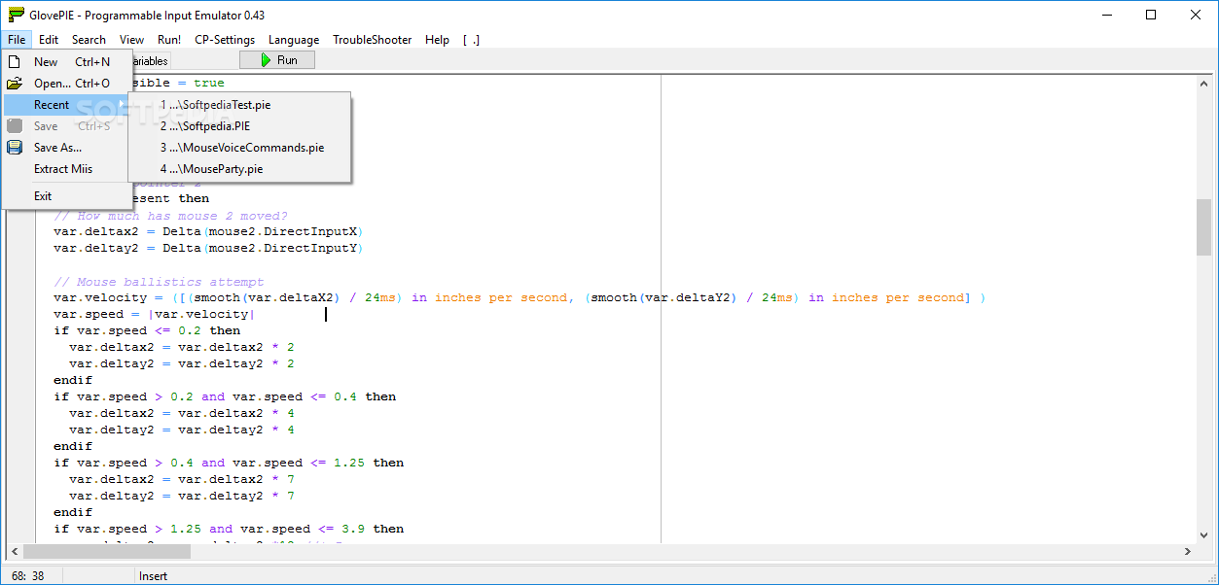Screen dimensions: 1219x585
Task: Click the horizontal scrollbar right arrow
Action: click(x=1187, y=551)
